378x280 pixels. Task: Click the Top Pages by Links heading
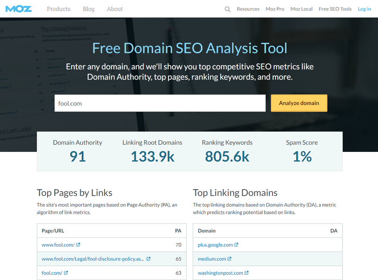pos(75,193)
